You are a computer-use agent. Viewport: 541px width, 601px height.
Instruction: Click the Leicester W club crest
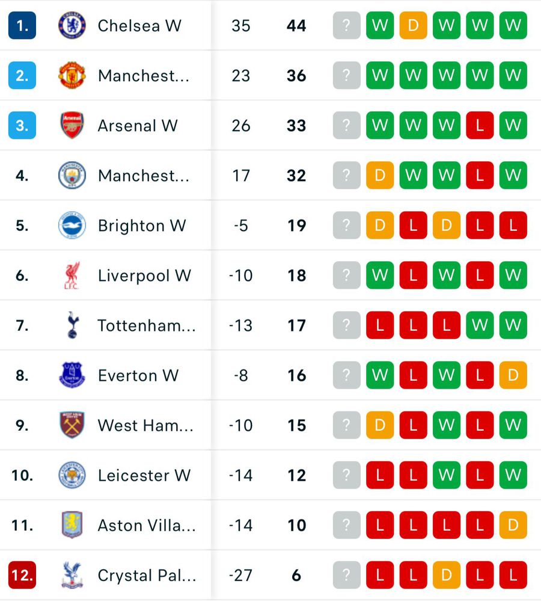click(x=72, y=475)
